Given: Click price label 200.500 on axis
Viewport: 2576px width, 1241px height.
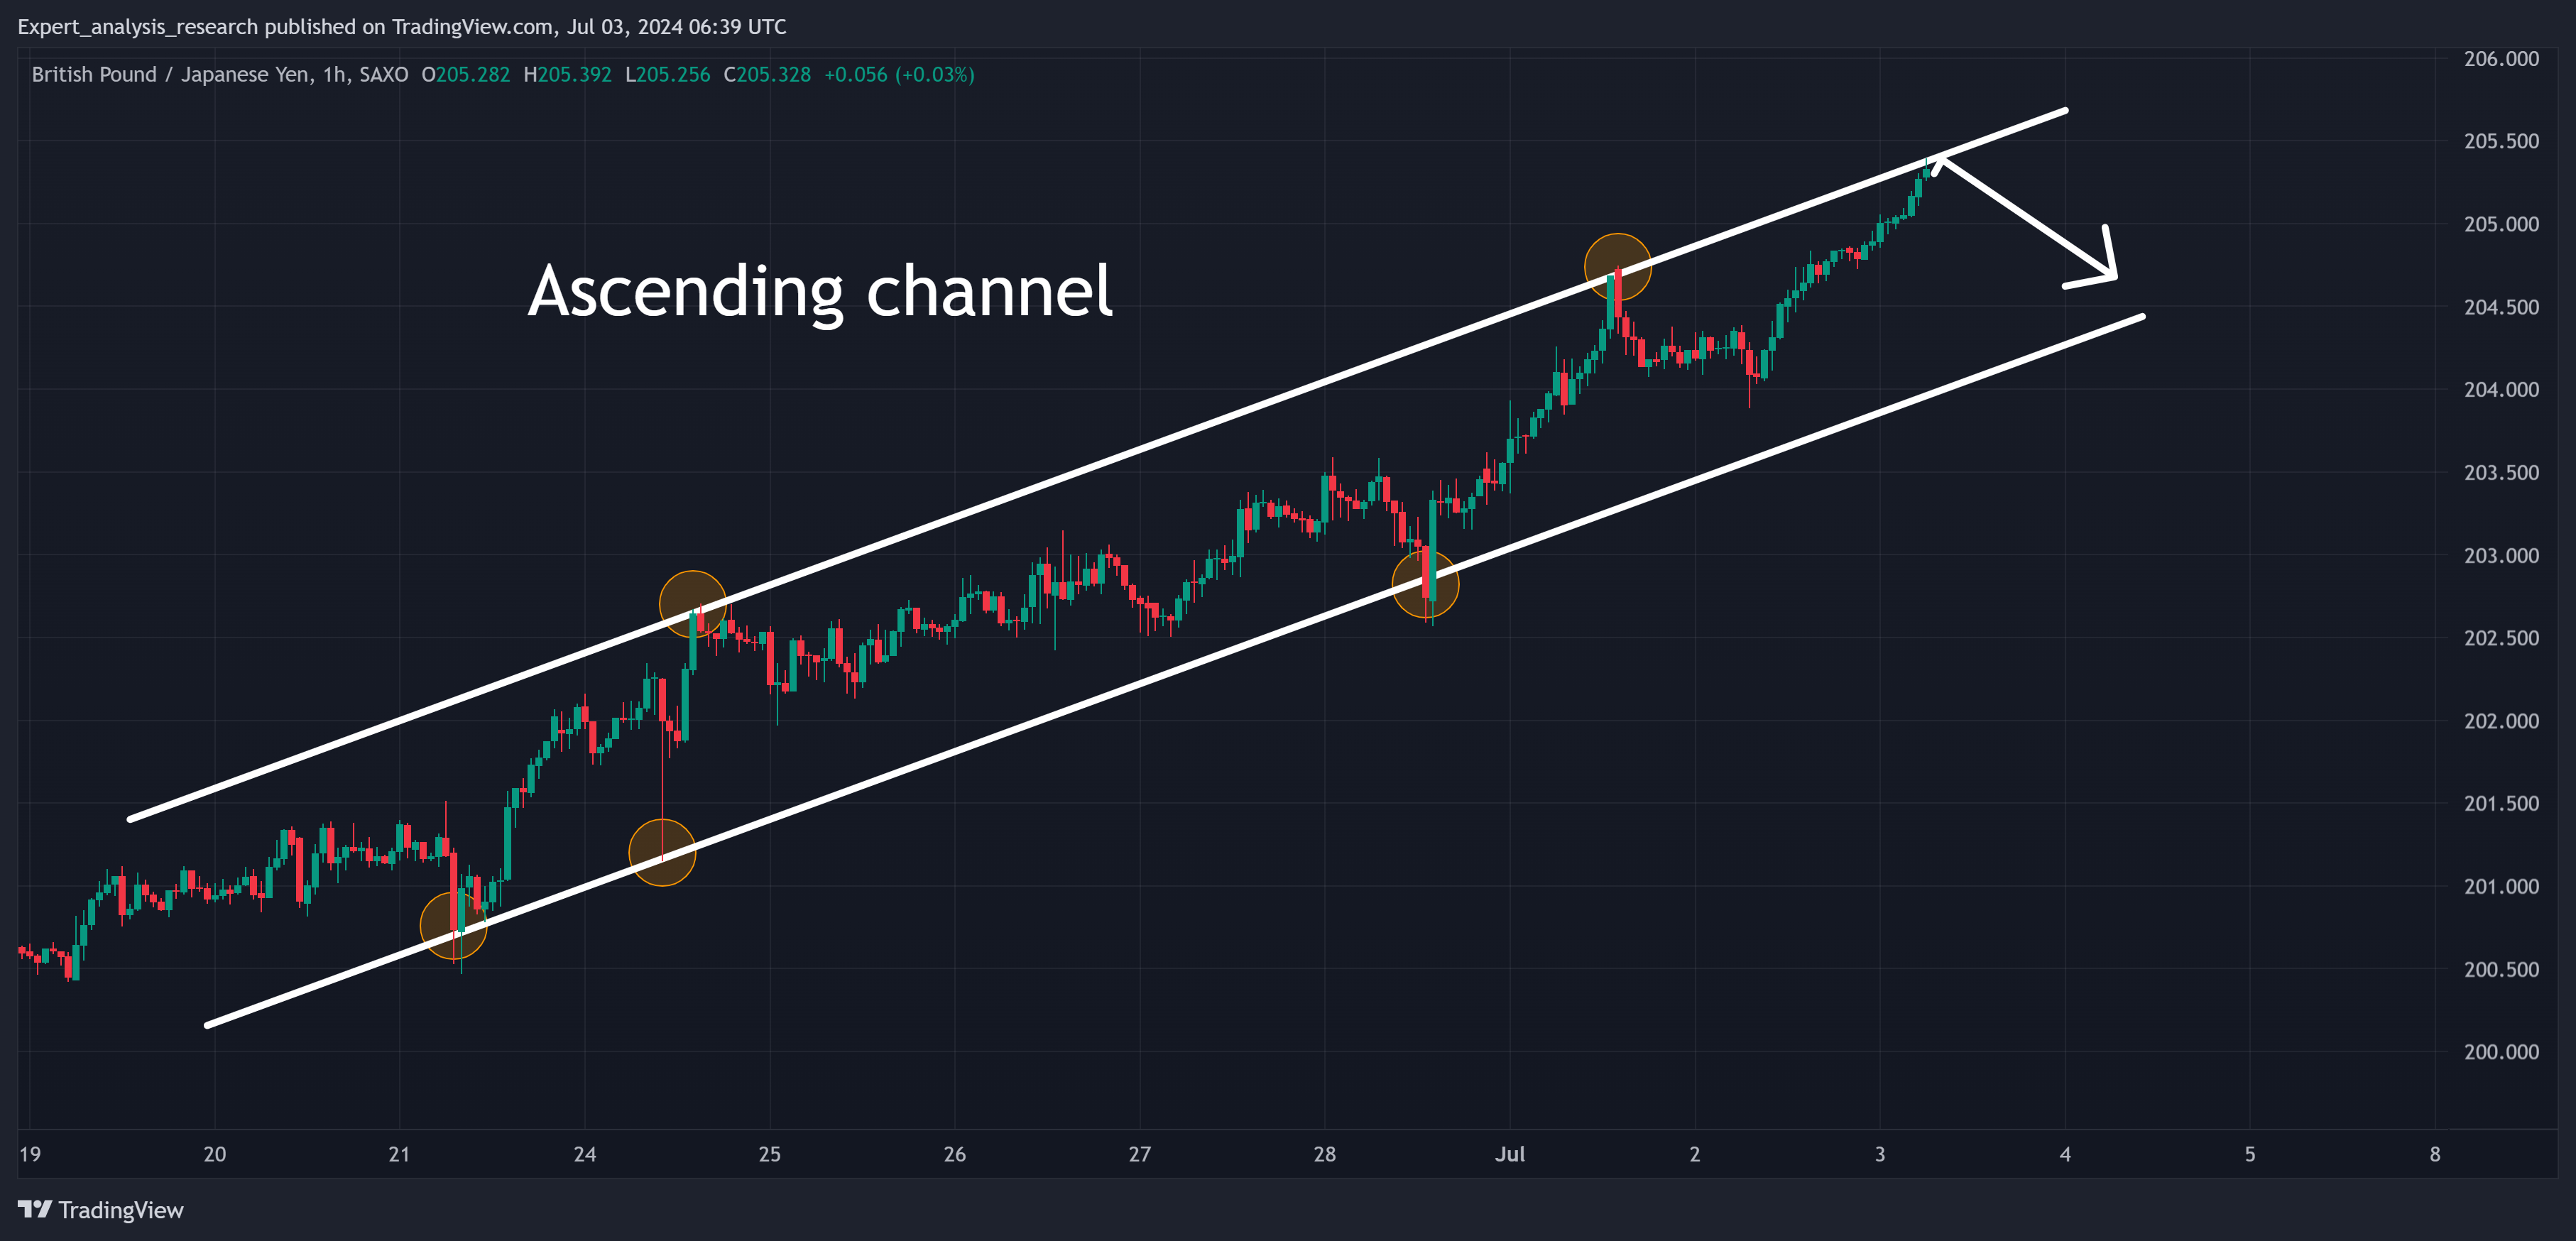Looking at the screenshot, I should [2501, 970].
